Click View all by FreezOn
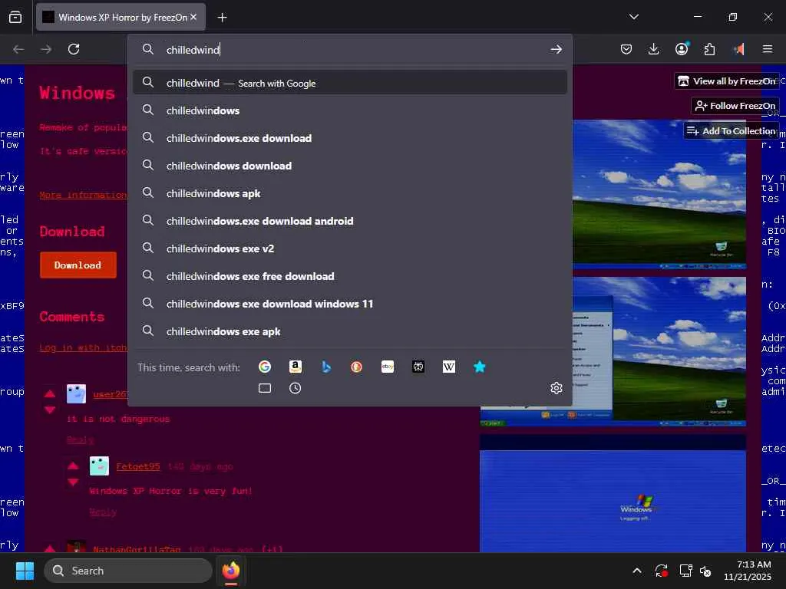Viewport: 786px width, 589px height. (727, 81)
